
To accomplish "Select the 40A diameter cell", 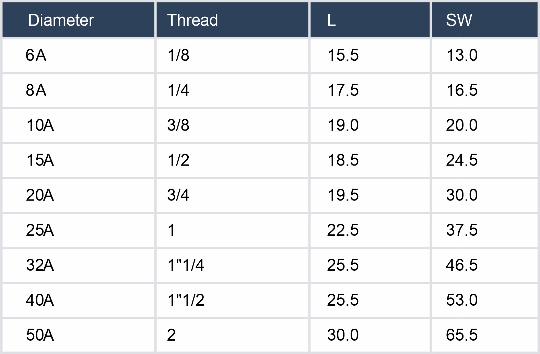I will (x=40, y=300).
